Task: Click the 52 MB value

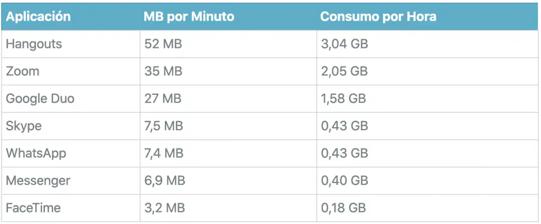Action: 163,44
